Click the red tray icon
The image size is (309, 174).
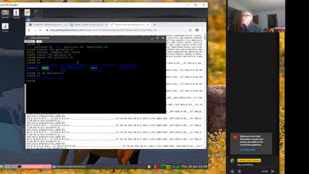159,166
